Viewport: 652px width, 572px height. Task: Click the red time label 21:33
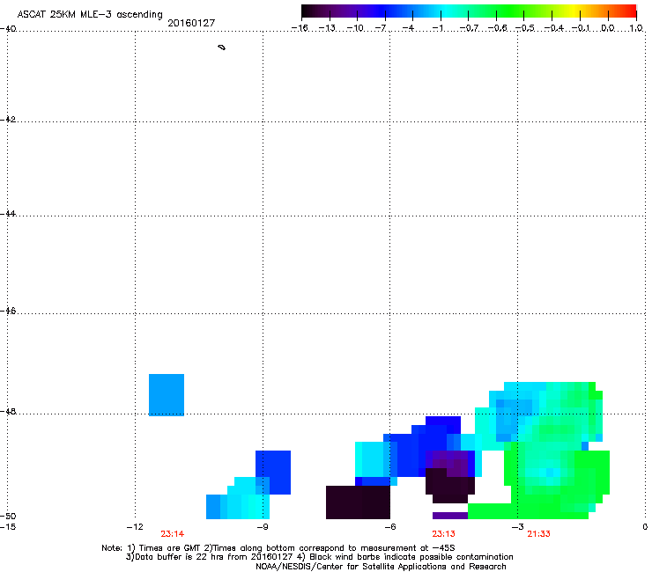point(539,534)
